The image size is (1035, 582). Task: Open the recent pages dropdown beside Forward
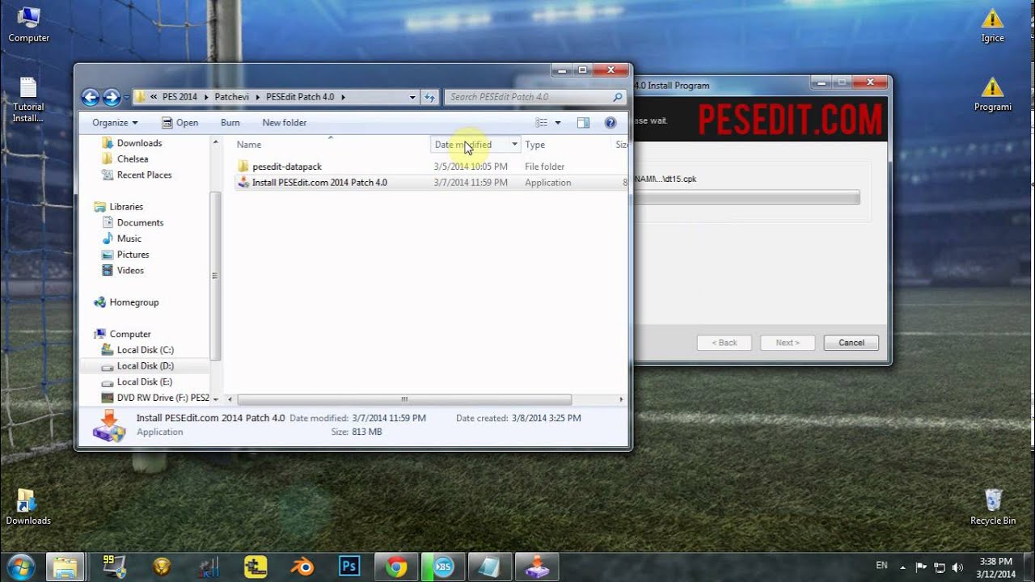127,98
